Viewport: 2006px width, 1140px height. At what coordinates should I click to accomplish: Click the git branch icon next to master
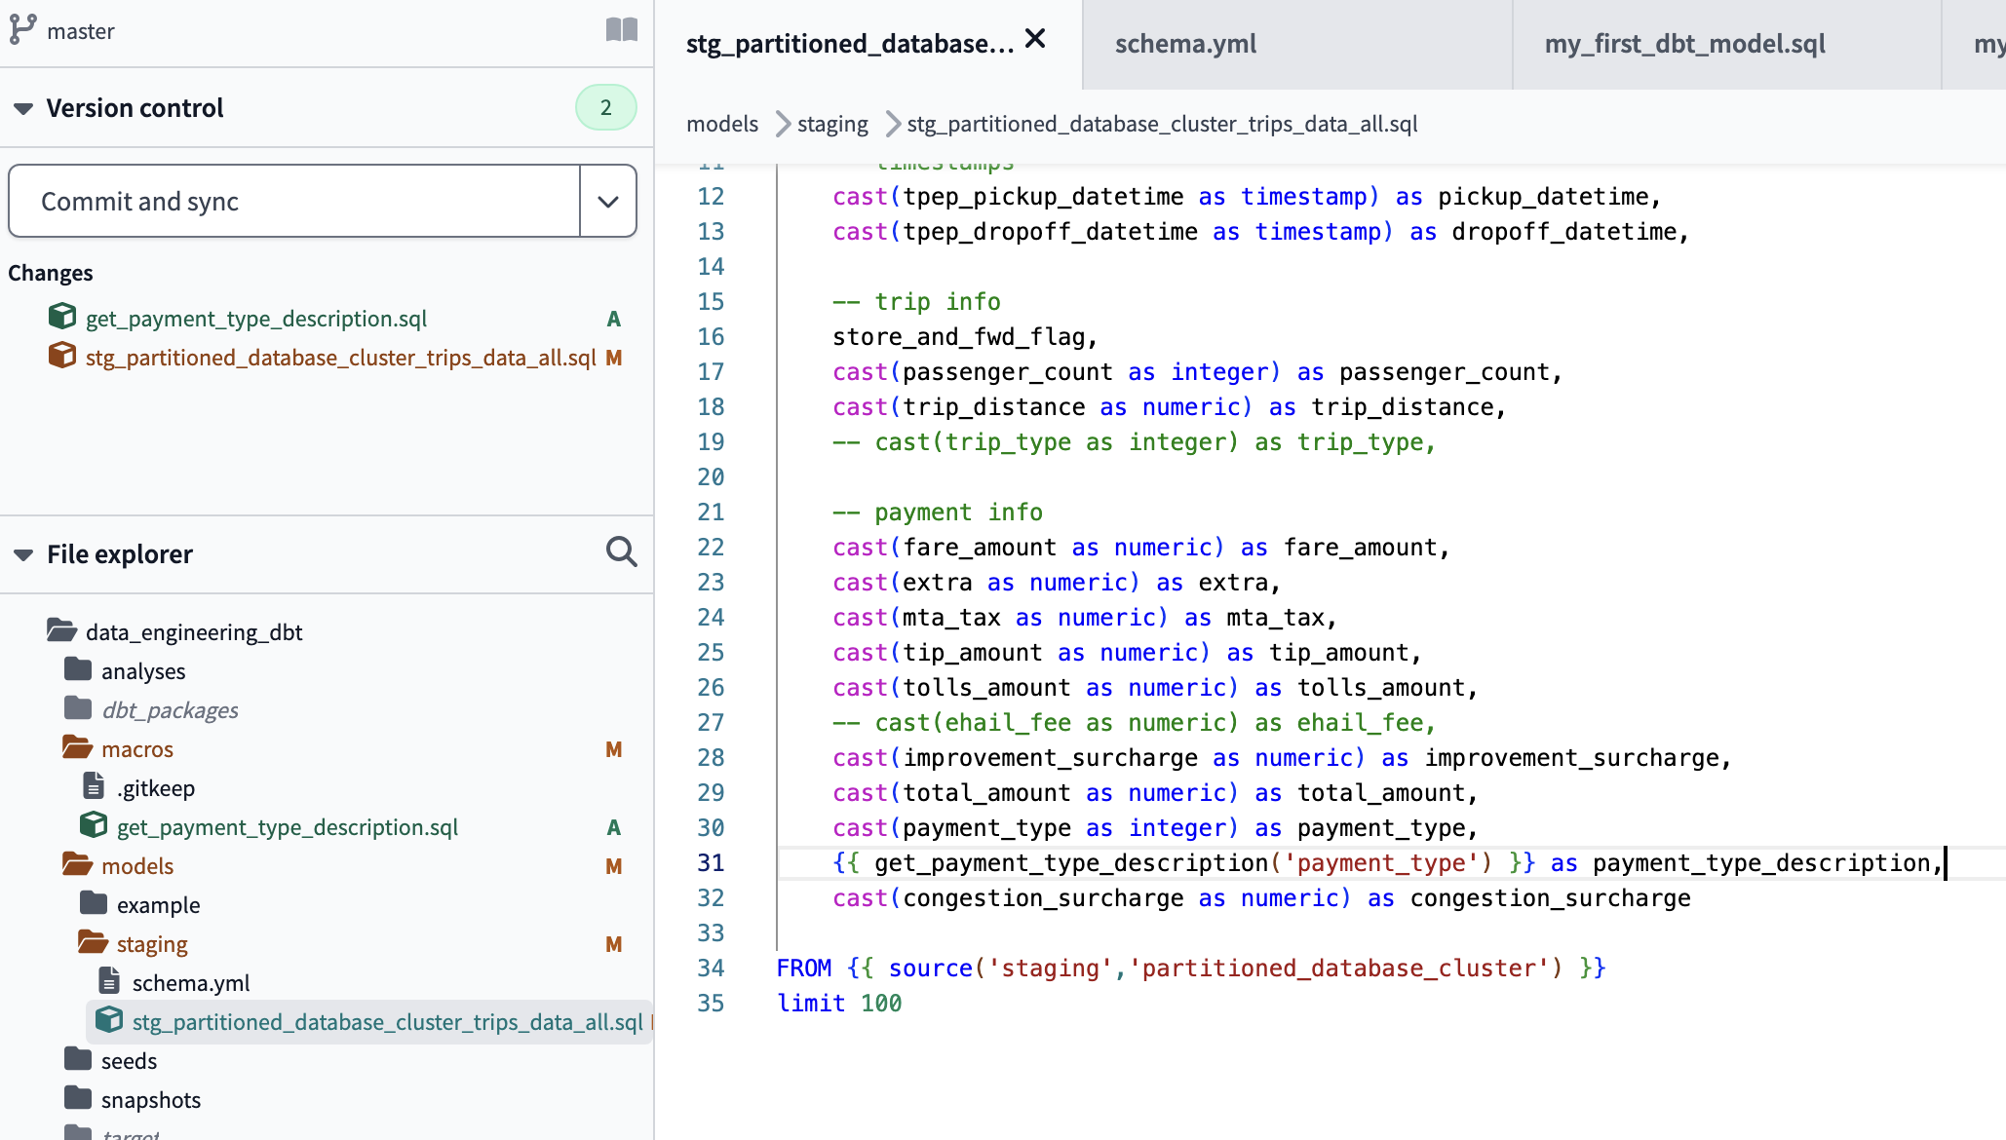[x=23, y=30]
